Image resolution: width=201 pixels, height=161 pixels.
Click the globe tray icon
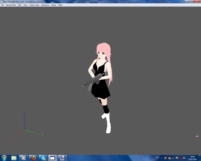166,158
